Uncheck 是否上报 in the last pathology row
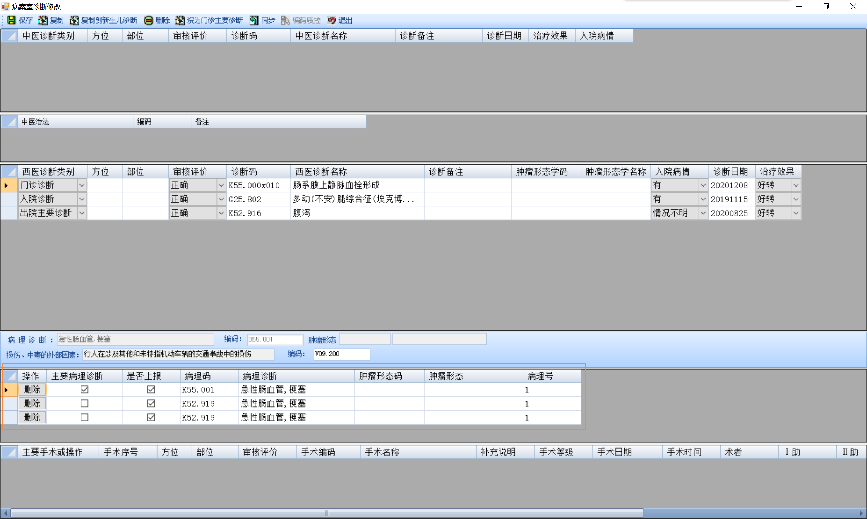867x519 pixels. pyautogui.click(x=151, y=417)
